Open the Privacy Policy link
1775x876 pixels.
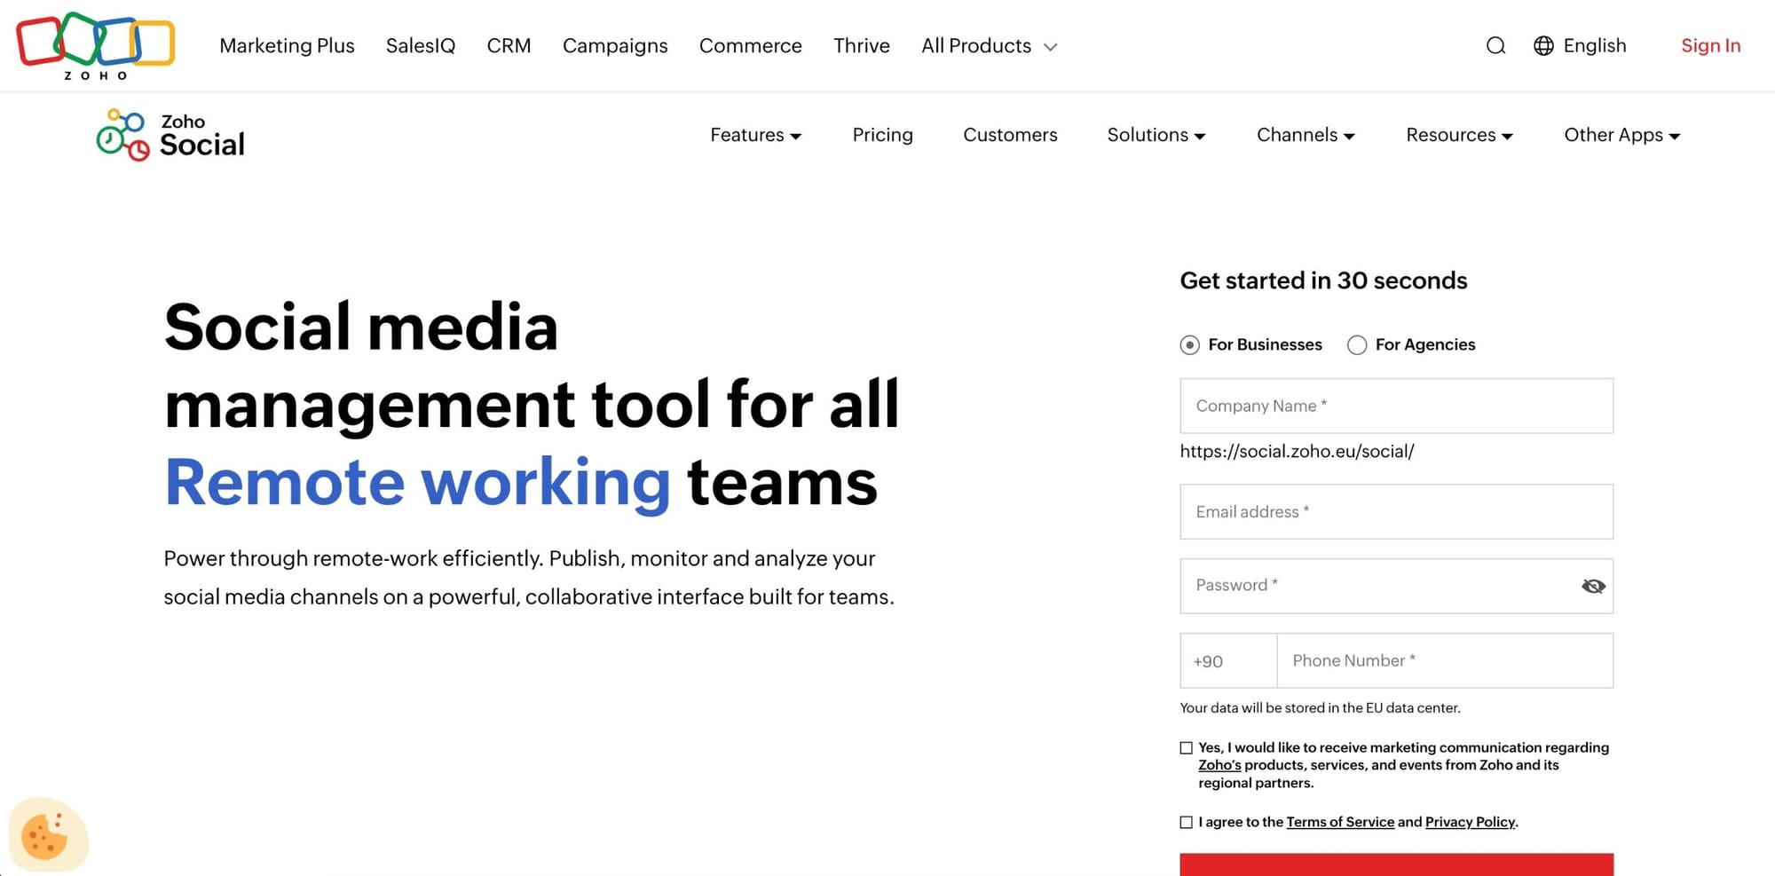[x=1469, y=822]
